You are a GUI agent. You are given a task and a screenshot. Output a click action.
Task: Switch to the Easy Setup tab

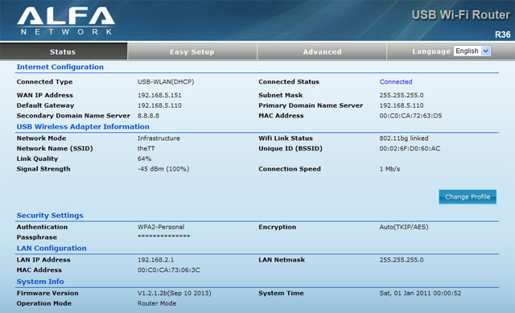click(x=192, y=51)
